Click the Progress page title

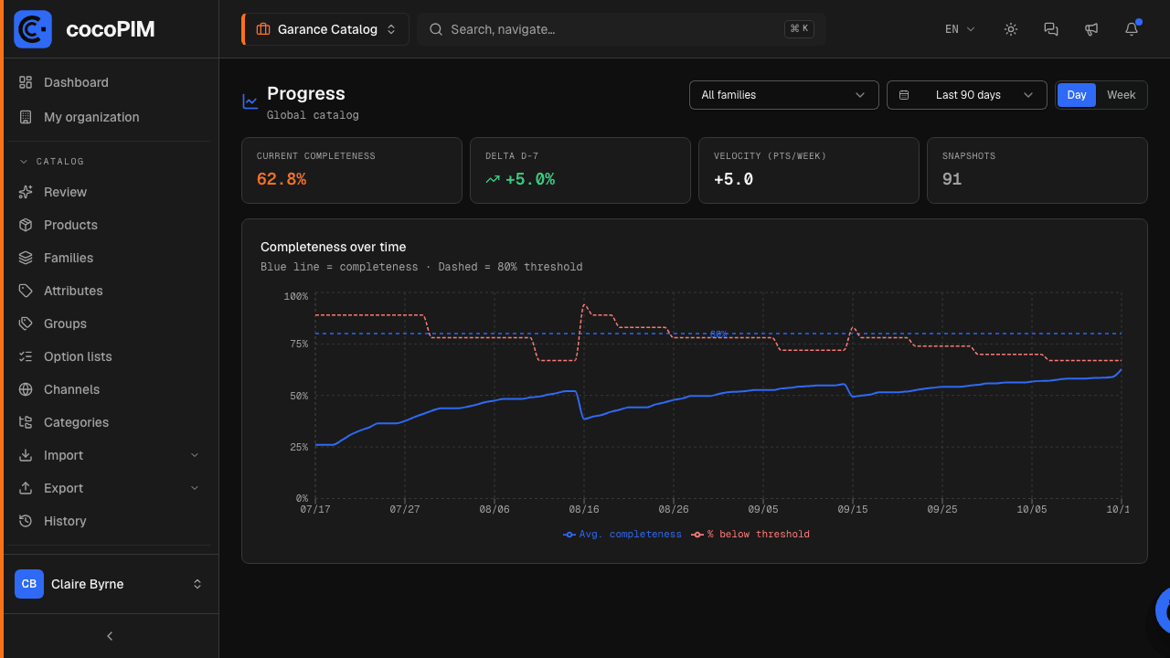tap(306, 93)
